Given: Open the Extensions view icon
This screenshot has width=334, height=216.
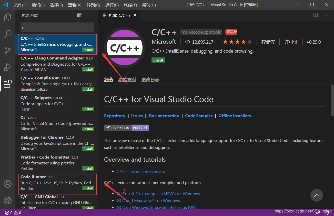Looking at the screenshot, I should pos(8,83).
